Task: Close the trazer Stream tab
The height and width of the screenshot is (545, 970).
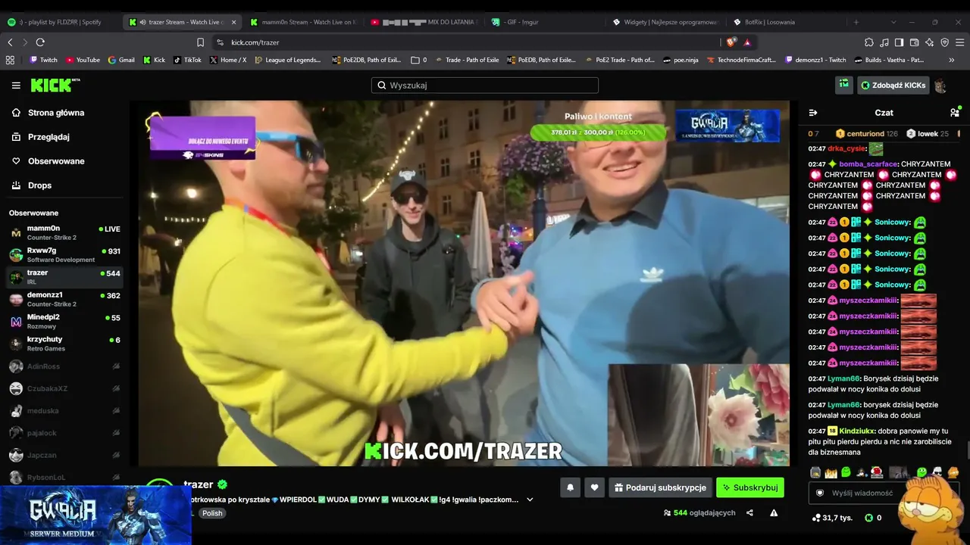Action: (x=233, y=22)
